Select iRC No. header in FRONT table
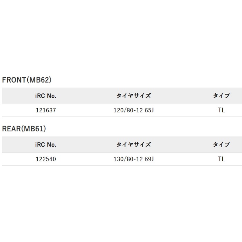Viewport: 242px width, 242px height. click(x=46, y=96)
